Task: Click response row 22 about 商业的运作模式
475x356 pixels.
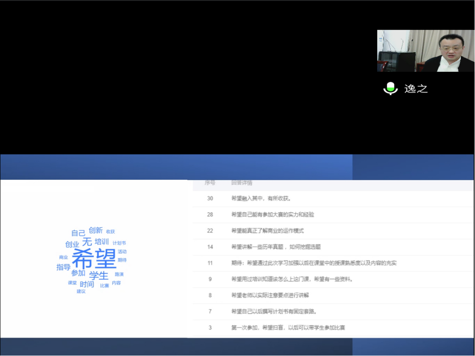Action: (267, 231)
